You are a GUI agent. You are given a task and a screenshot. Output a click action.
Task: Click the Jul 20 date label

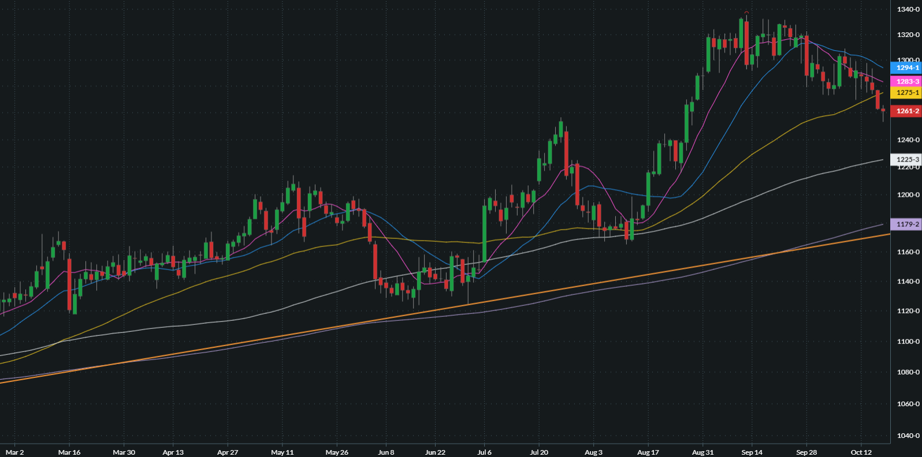point(539,452)
